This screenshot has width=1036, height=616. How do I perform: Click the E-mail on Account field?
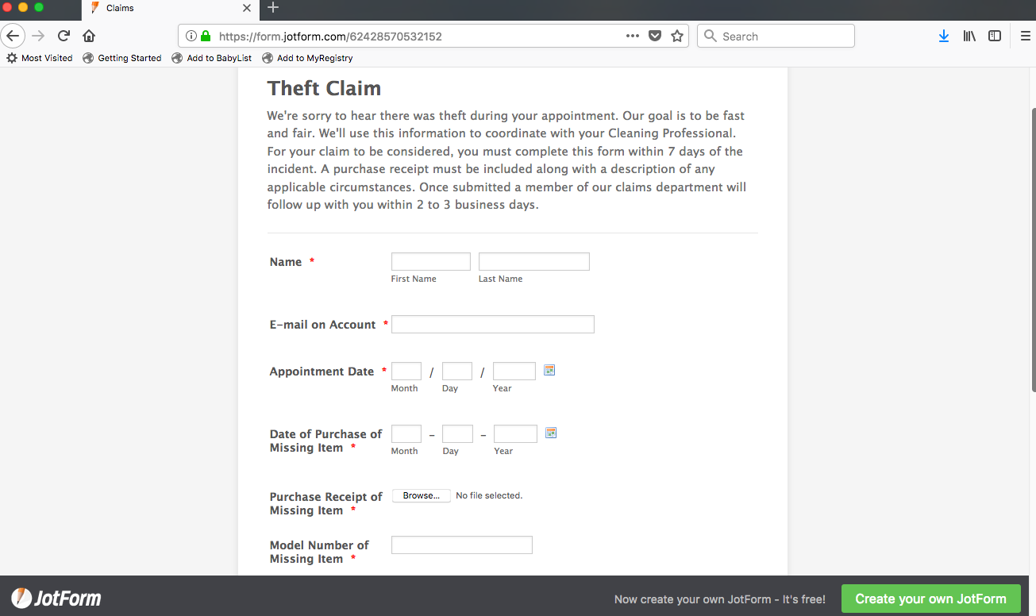(493, 324)
